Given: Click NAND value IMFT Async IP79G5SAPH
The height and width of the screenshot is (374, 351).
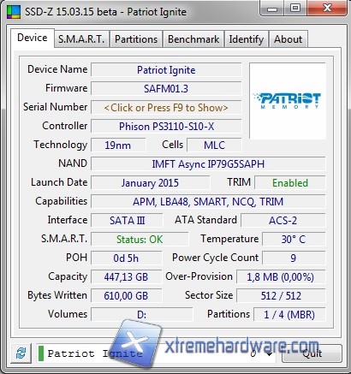Looking at the screenshot, I should (208, 164).
